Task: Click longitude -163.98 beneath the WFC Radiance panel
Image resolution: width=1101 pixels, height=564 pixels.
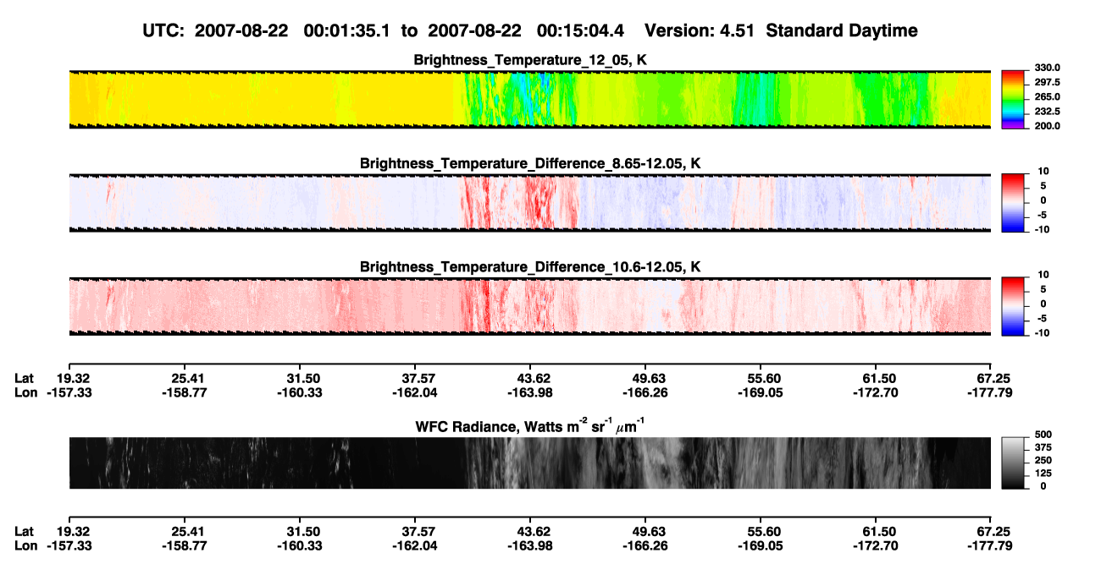Action: (528, 546)
